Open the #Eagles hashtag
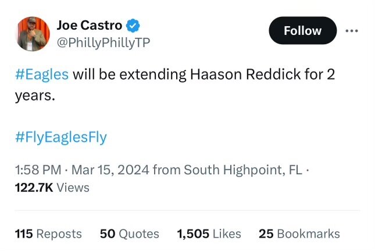375x251 pixels. pyautogui.click(x=42, y=75)
